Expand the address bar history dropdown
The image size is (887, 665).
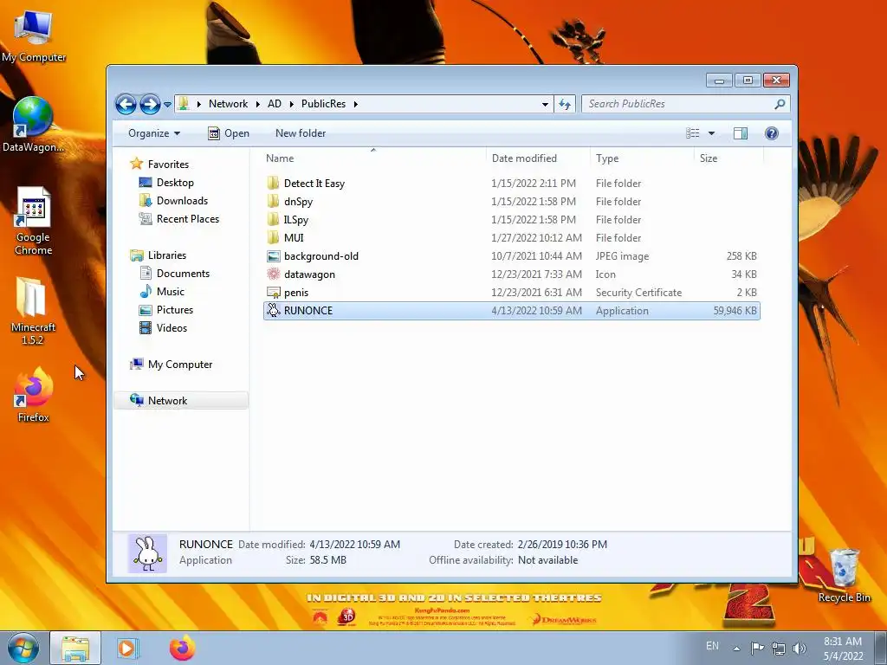[x=545, y=104]
